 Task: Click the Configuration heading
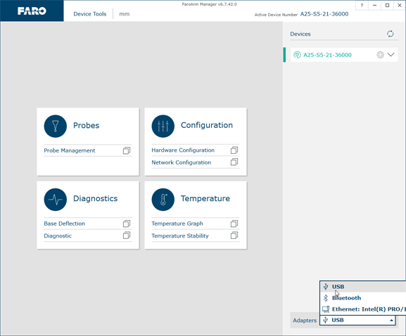point(207,125)
